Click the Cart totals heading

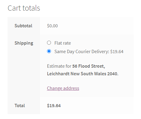[24, 8]
